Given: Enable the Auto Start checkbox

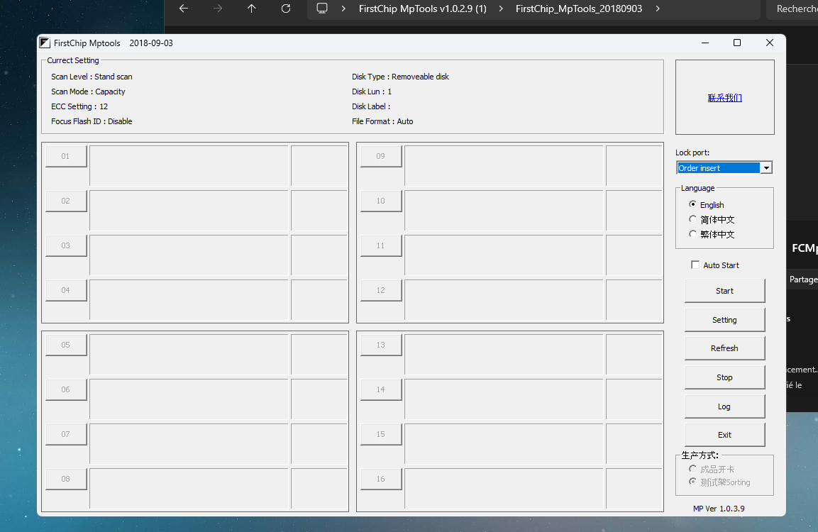Looking at the screenshot, I should [695, 265].
